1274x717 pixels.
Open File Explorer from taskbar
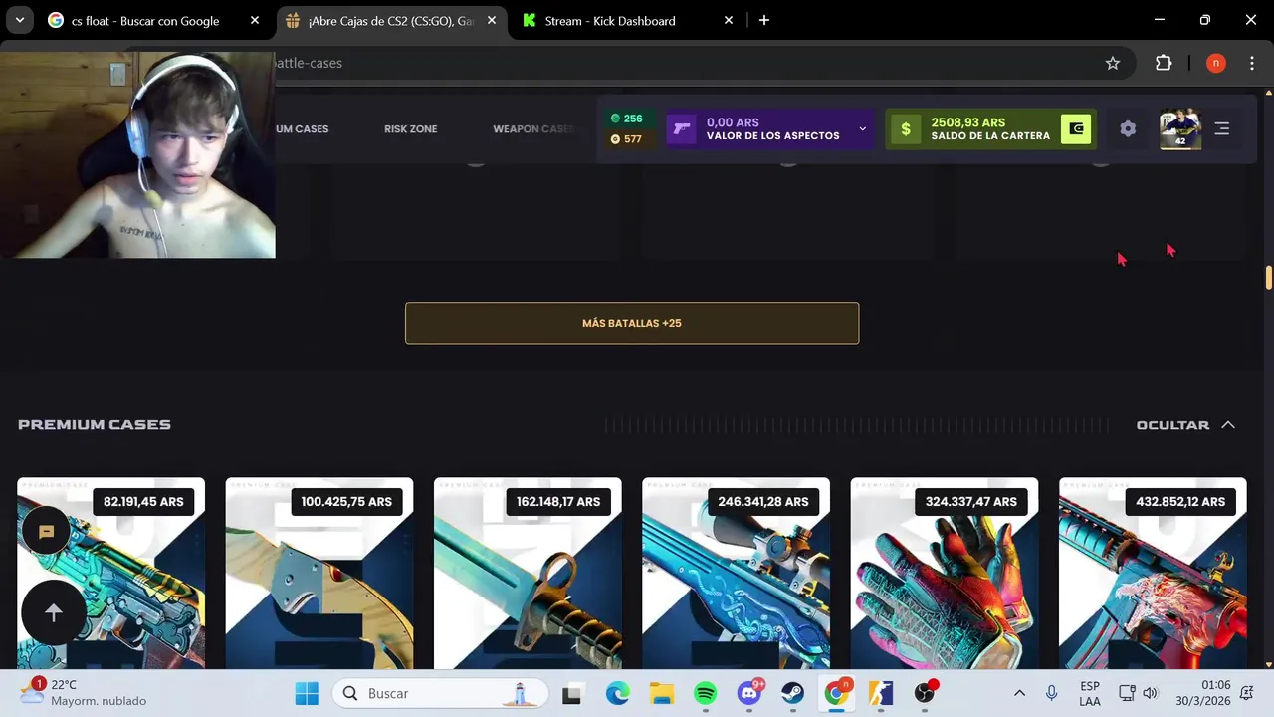(x=661, y=693)
